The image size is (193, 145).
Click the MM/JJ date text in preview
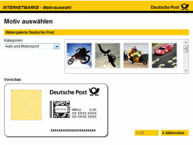click(77, 110)
